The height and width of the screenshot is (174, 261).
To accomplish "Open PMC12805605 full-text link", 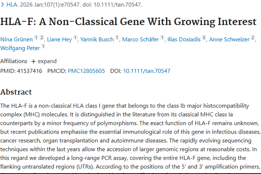I will (86, 71).
